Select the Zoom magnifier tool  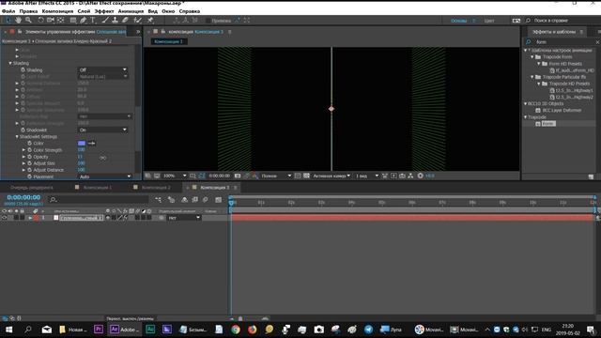click(x=28, y=21)
